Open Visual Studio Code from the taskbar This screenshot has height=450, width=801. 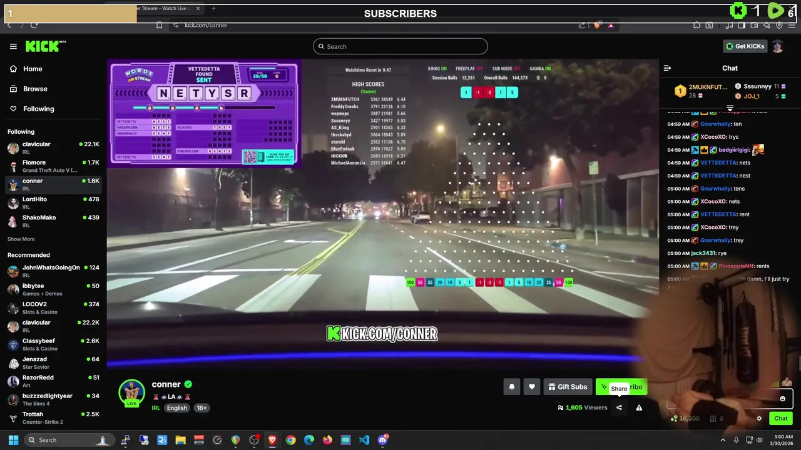pos(364,440)
